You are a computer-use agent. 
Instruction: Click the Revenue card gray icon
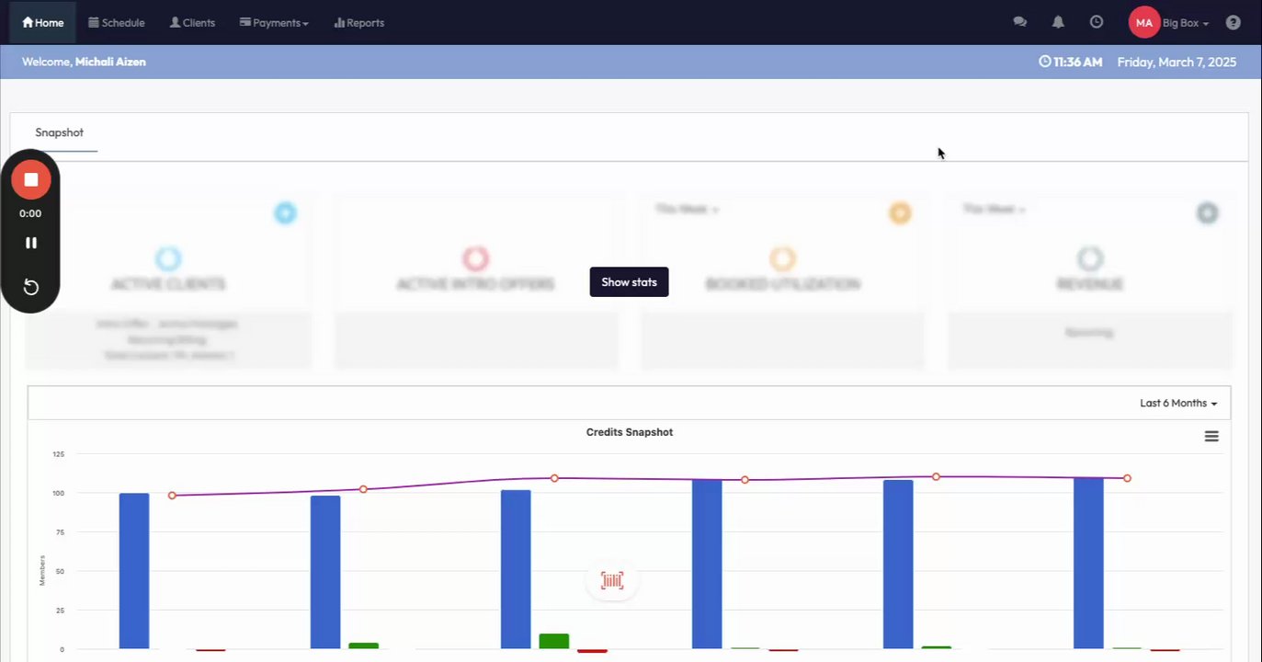point(1207,213)
